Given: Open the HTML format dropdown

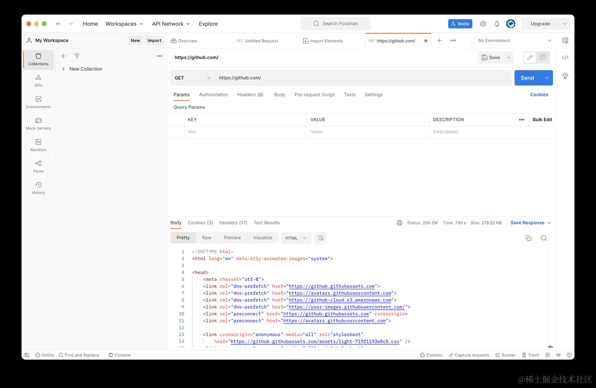Looking at the screenshot, I should click(297, 238).
